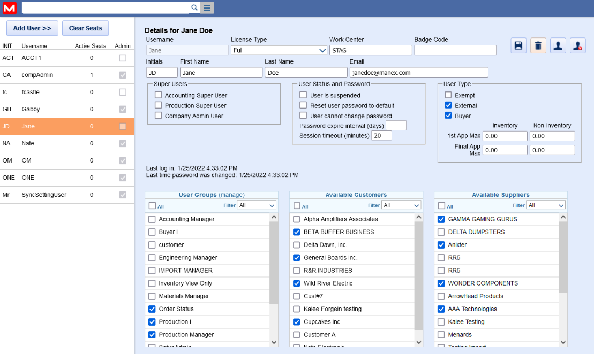Select All checkbox in User Groups
594x354 pixels.
(x=152, y=205)
